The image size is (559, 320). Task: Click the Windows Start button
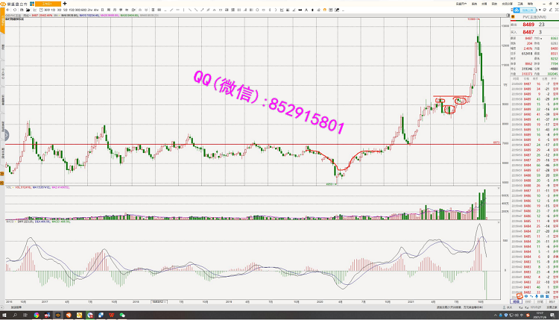pyautogui.click(x=5, y=316)
